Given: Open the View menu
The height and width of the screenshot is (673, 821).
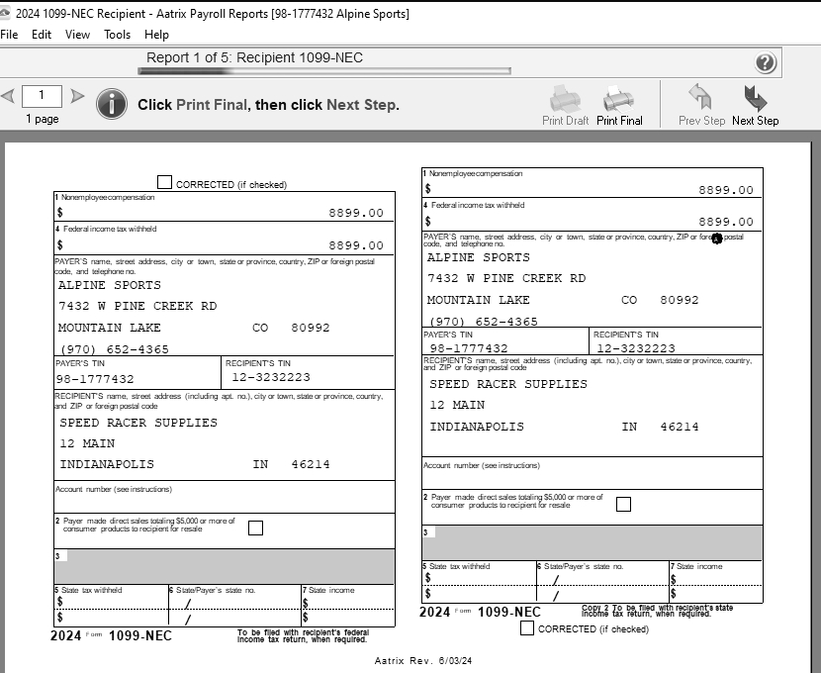Looking at the screenshot, I should click(77, 34).
